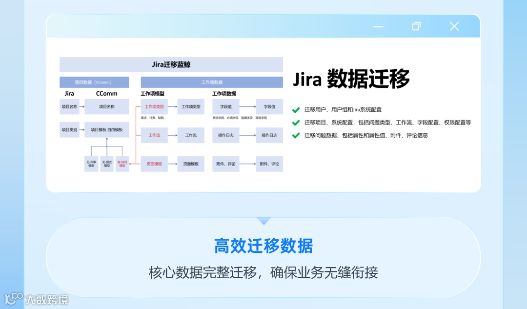Click the text 迁移用户、用户组和Jira系统配置
527x309 pixels.
tap(343, 110)
